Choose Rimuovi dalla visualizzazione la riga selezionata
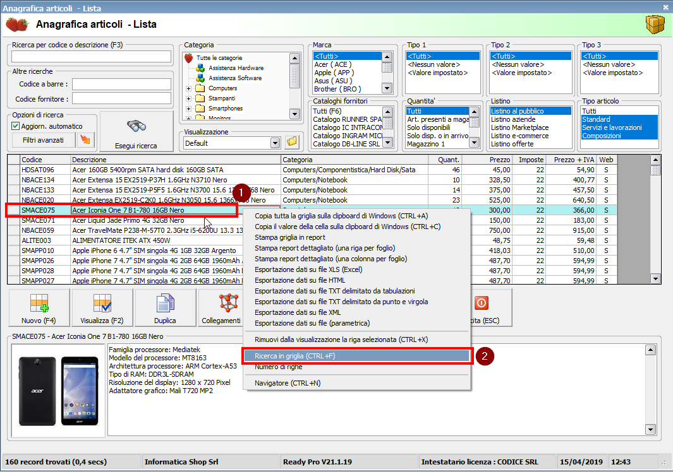The height and width of the screenshot is (472, 673). point(341,339)
